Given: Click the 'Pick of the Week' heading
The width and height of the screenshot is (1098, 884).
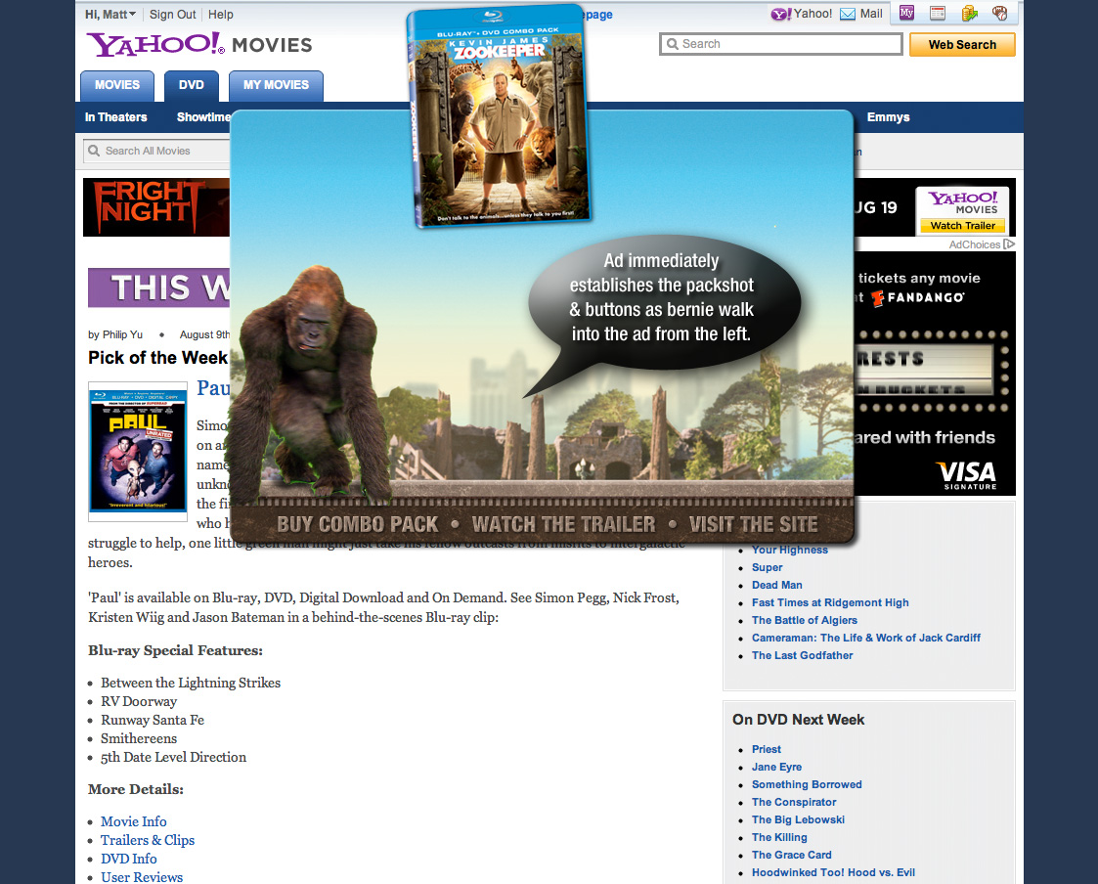Looking at the screenshot, I should (x=158, y=358).
